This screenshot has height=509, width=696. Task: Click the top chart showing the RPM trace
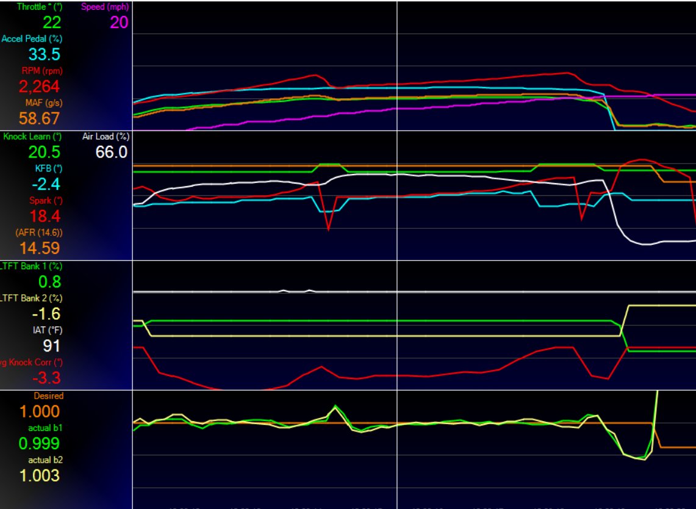point(414,66)
